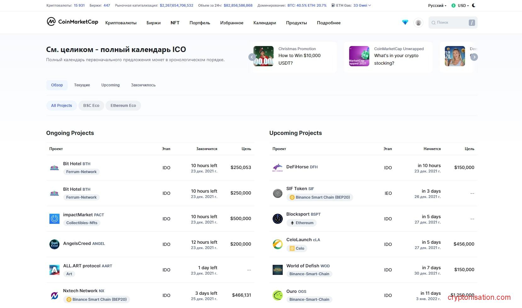Click the CoinMarketCap logo
The image size is (522, 308).
[72, 22]
